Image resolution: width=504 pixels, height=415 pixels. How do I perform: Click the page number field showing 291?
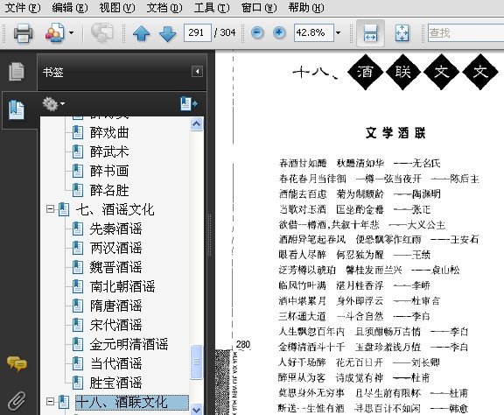198,32
